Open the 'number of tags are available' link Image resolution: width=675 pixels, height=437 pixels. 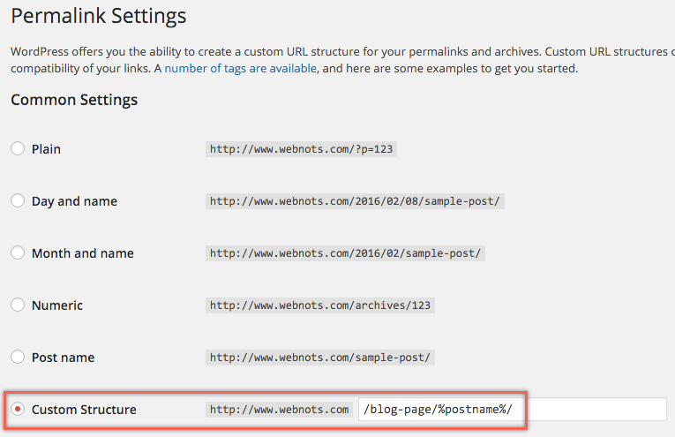(x=240, y=68)
